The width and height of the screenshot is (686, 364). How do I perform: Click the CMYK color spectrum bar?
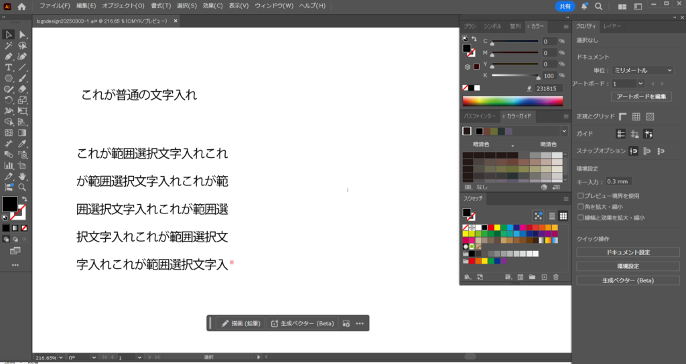tap(512, 101)
